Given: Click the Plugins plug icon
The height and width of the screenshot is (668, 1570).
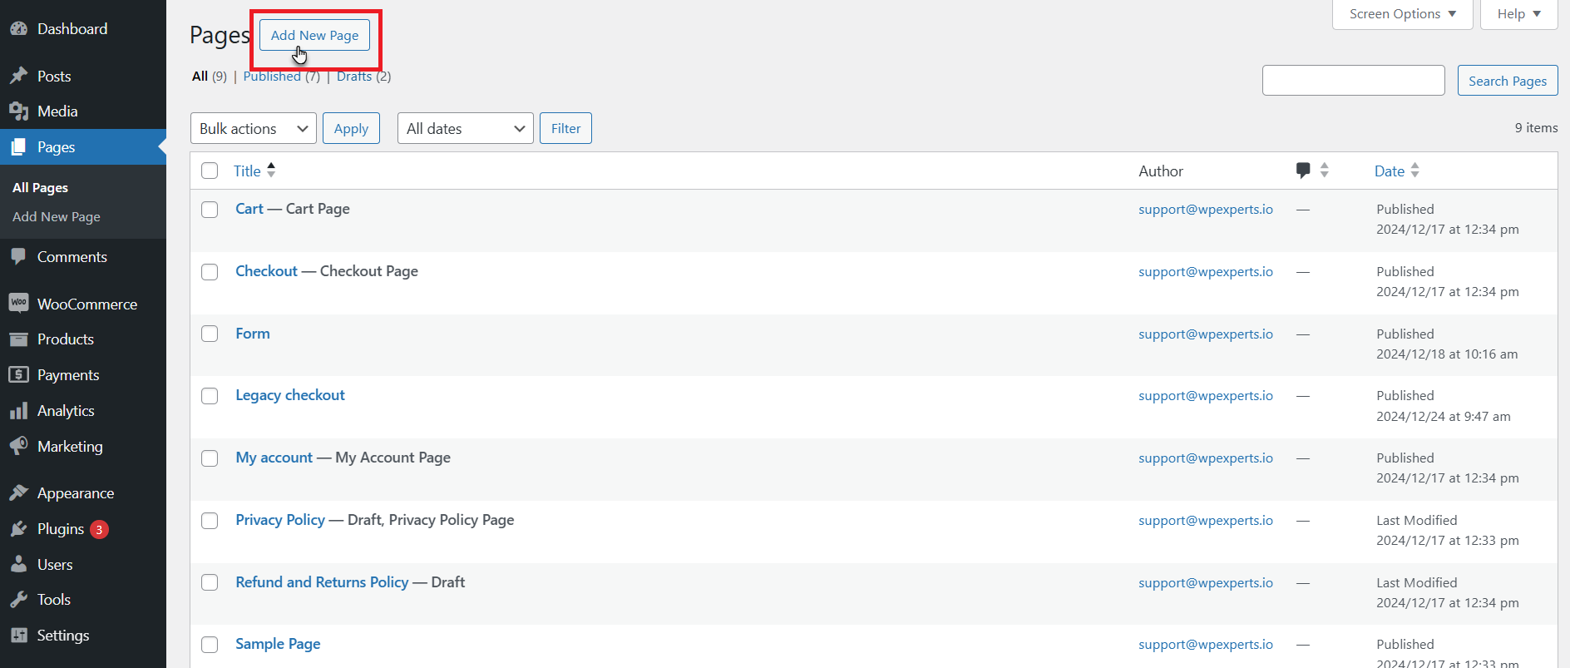Looking at the screenshot, I should pos(18,529).
